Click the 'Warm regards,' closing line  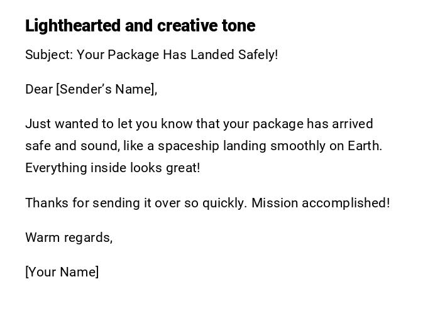click(x=69, y=237)
